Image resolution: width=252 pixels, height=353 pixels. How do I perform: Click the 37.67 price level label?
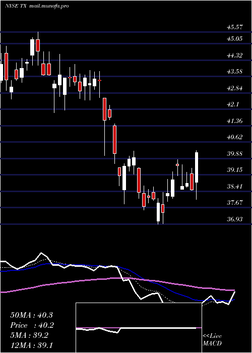pos(235,203)
